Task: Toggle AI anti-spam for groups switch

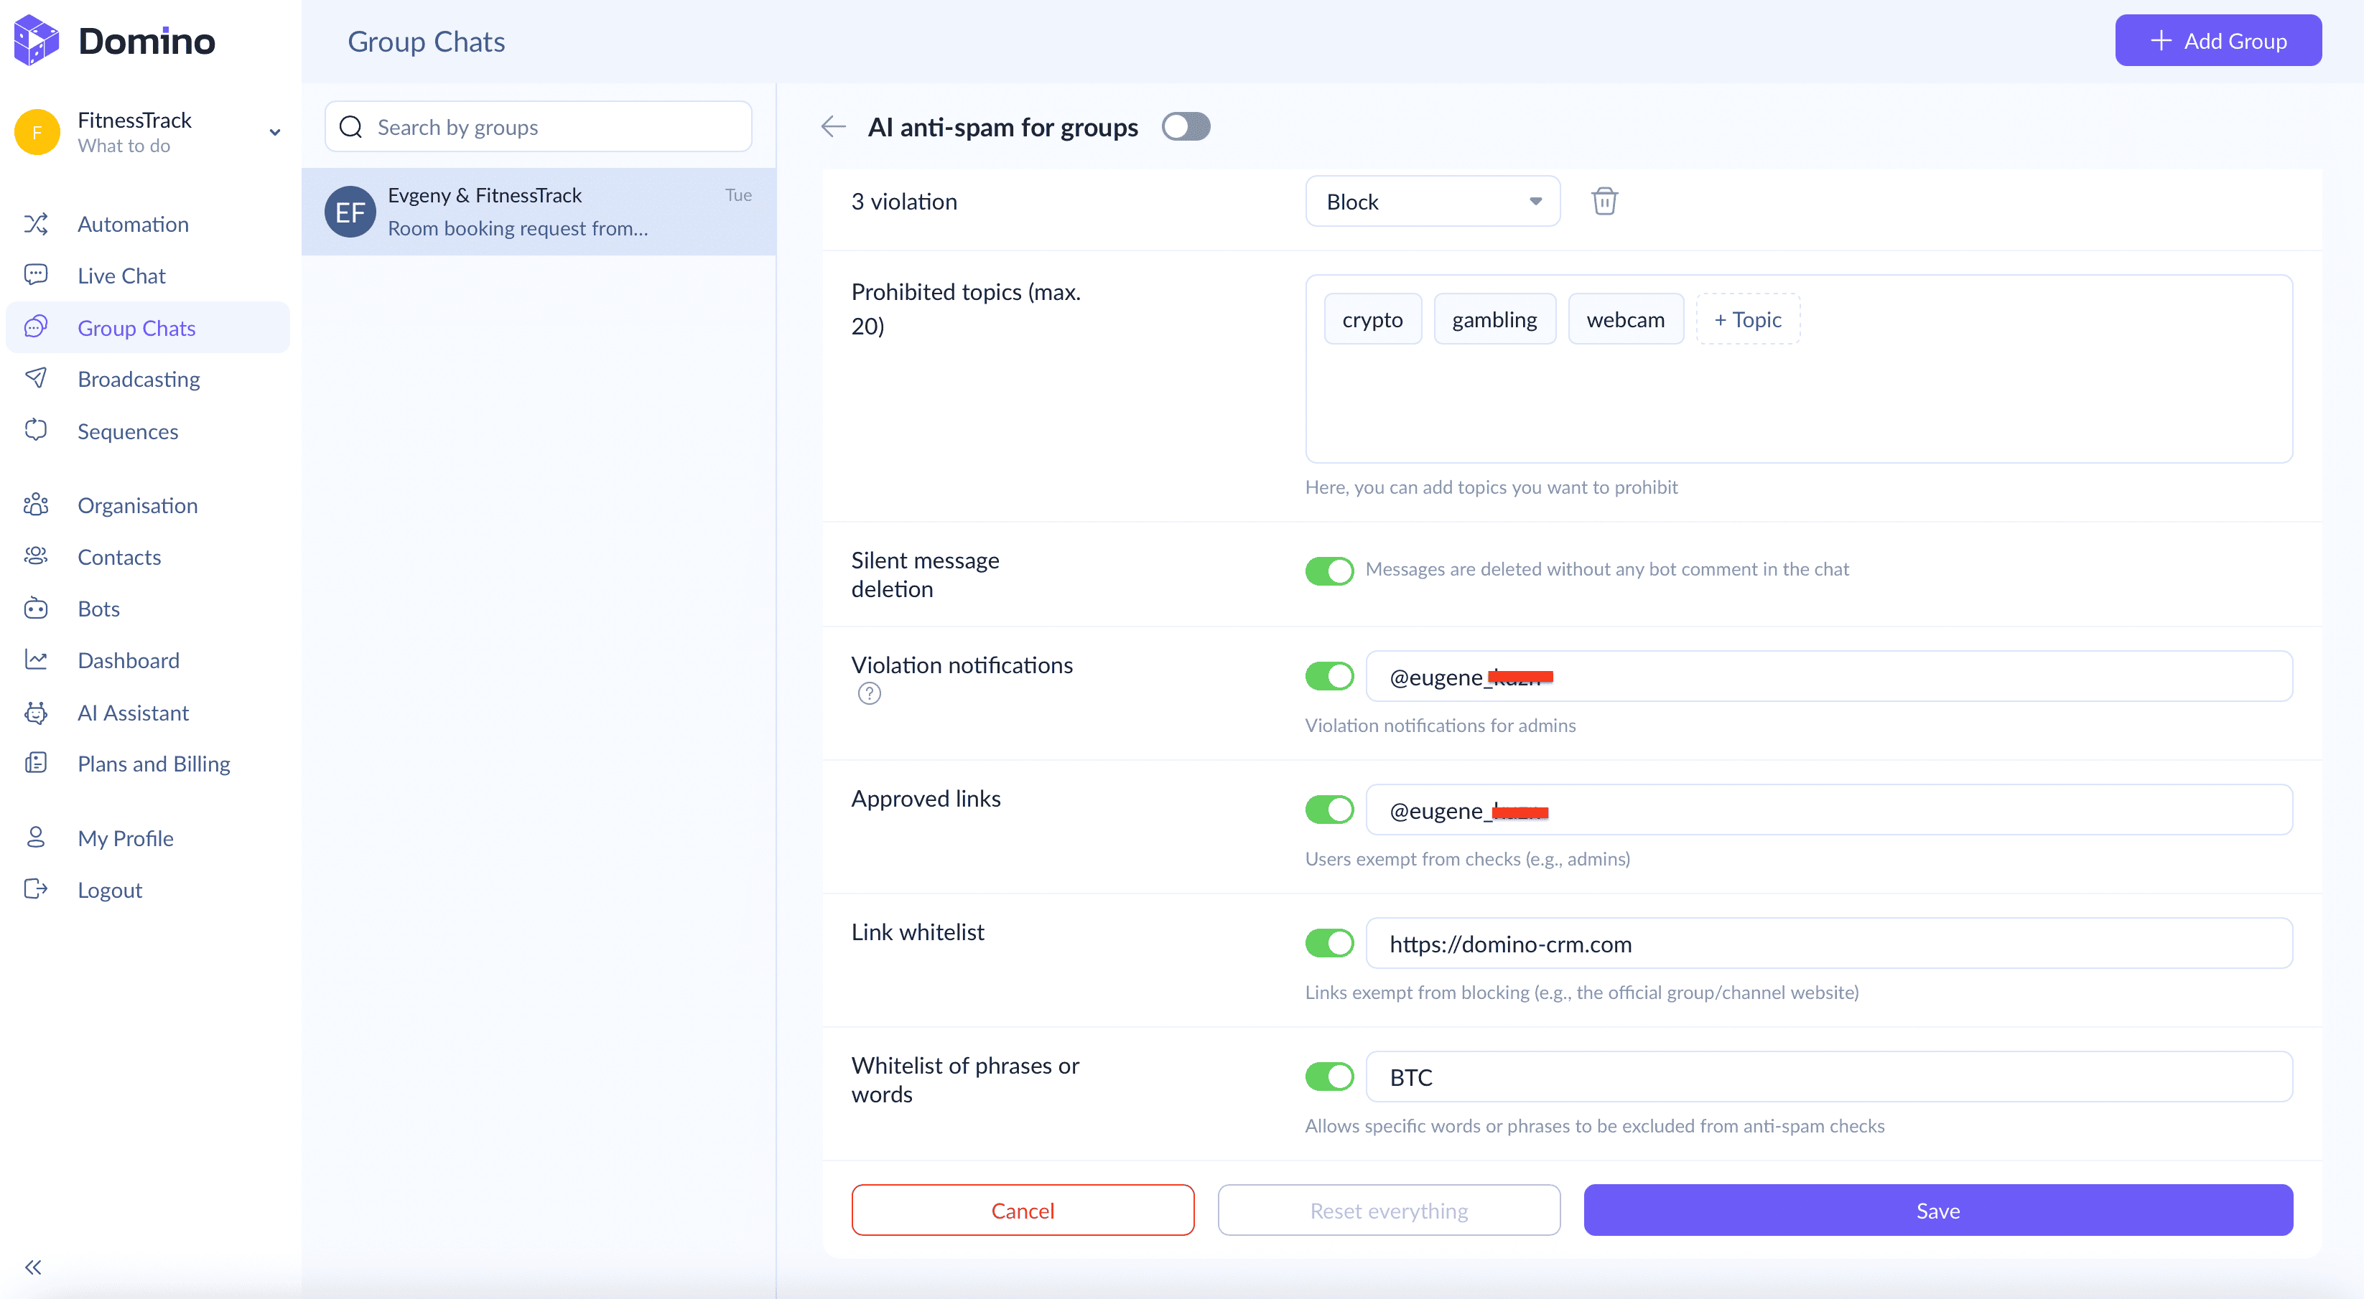Action: tap(1186, 126)
